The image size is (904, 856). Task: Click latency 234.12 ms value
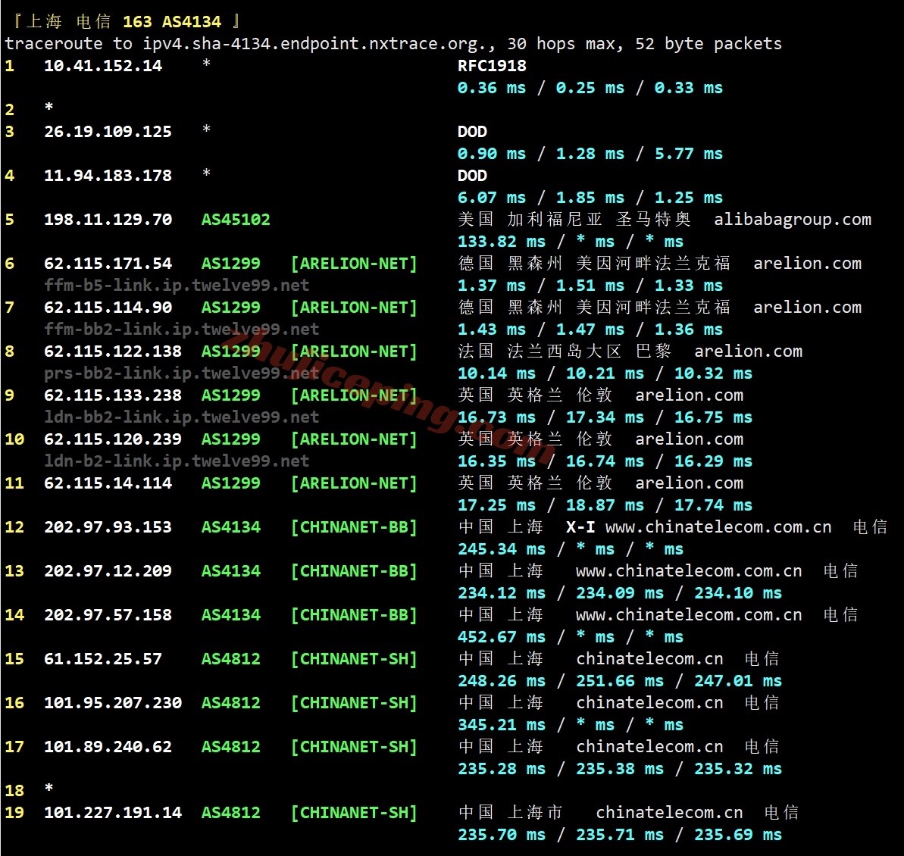point(502,593)
